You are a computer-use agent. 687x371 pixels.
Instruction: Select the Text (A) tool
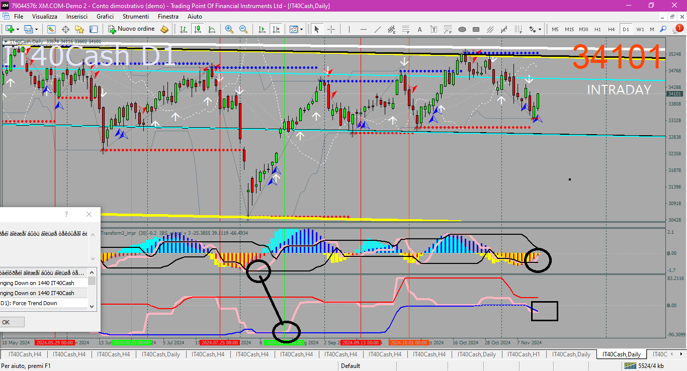point(419,29)
